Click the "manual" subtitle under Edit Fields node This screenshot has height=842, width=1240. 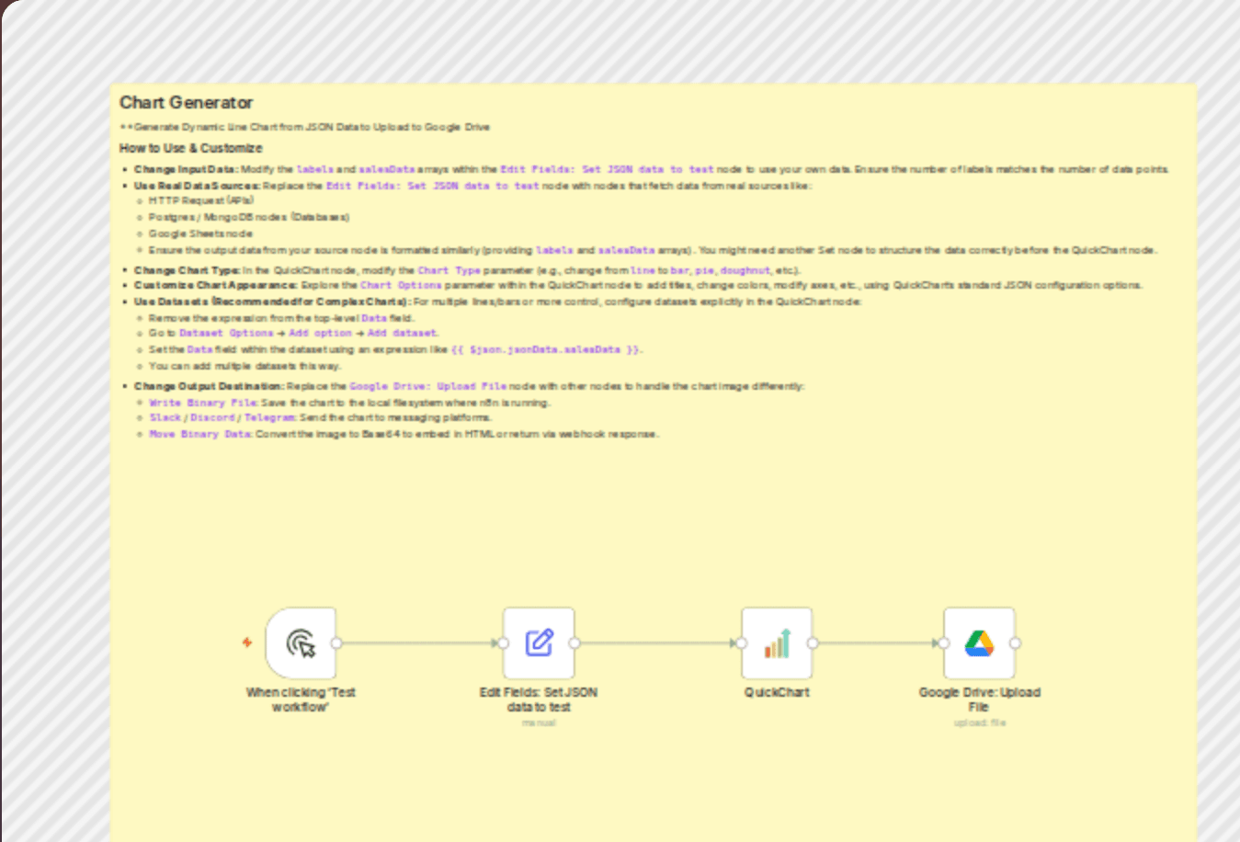tap(539, 723)
